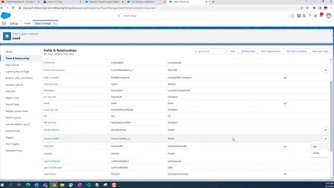
Task: Select Delete in the row menu
Action: pyautogui.click(x=319, y=153)
